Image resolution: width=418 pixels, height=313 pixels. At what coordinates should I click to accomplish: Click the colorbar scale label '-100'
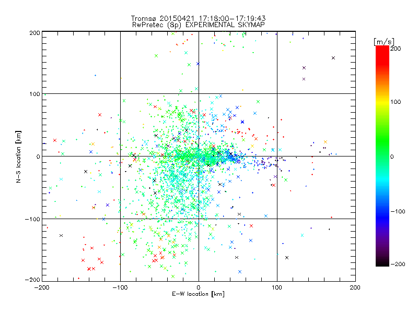[398, 211]
